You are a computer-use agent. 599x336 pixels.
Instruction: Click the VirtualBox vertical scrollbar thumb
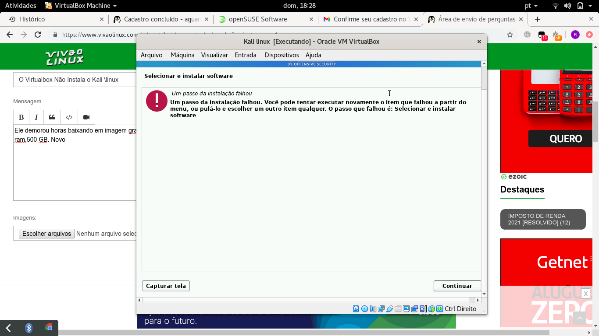click(484, 78)
